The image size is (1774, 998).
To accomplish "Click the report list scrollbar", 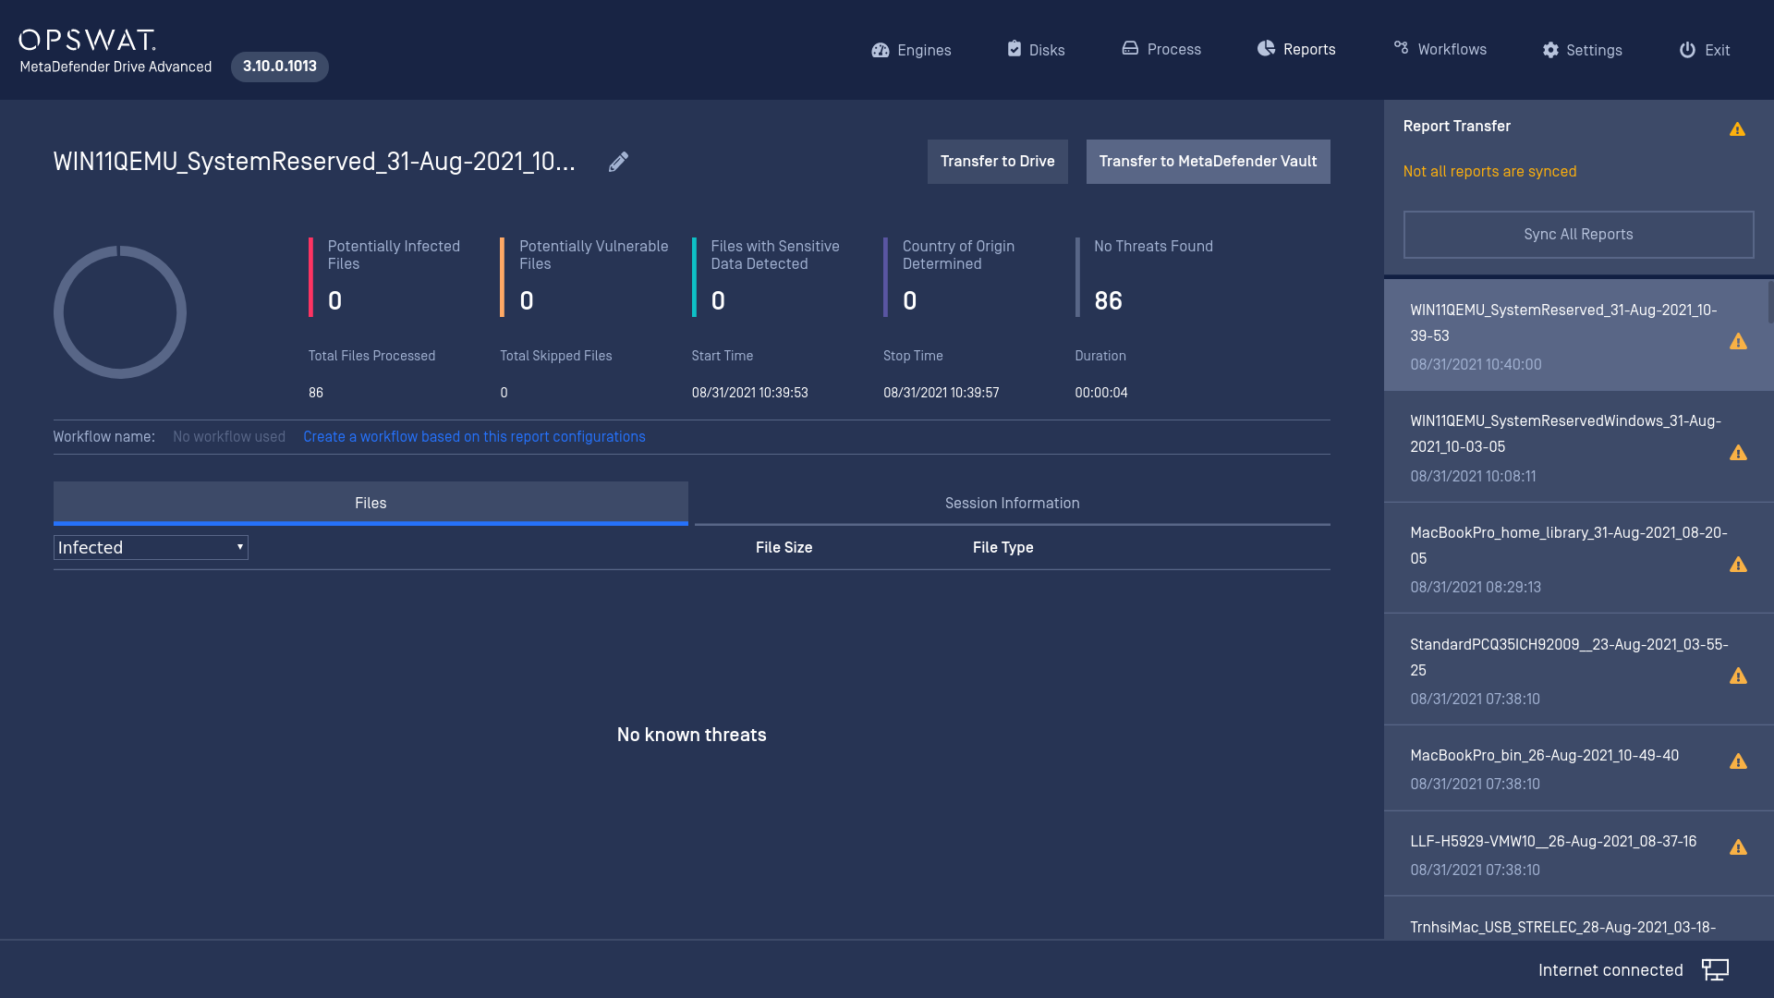I will 1770,302.
